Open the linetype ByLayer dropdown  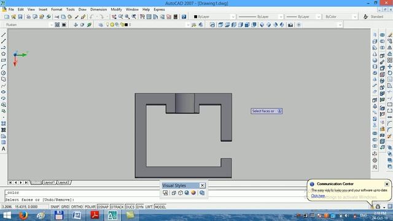tap(281, 17)
